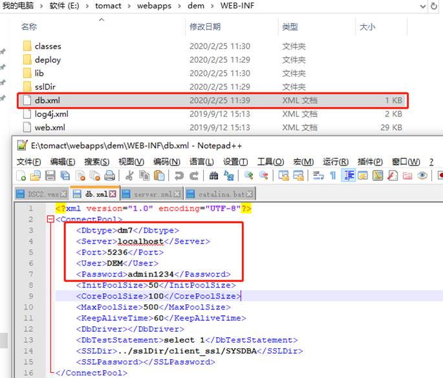Open the 运行(R) menu

(x=336, y=162)
